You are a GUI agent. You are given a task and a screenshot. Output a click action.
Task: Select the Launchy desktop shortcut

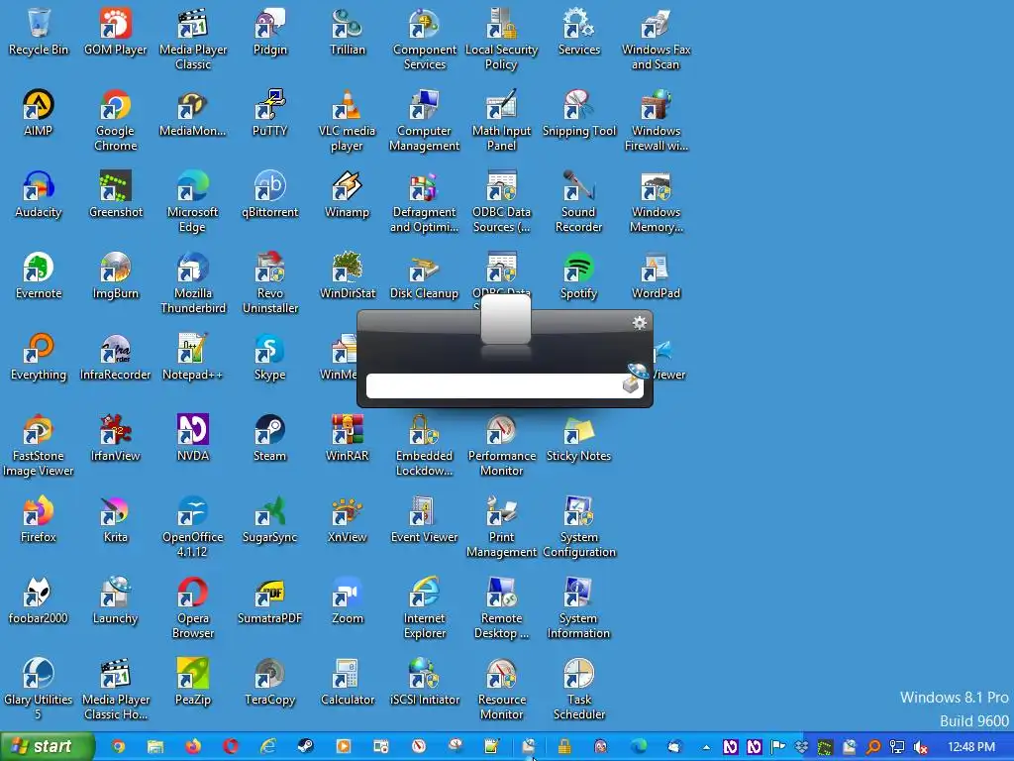point(115,601)
